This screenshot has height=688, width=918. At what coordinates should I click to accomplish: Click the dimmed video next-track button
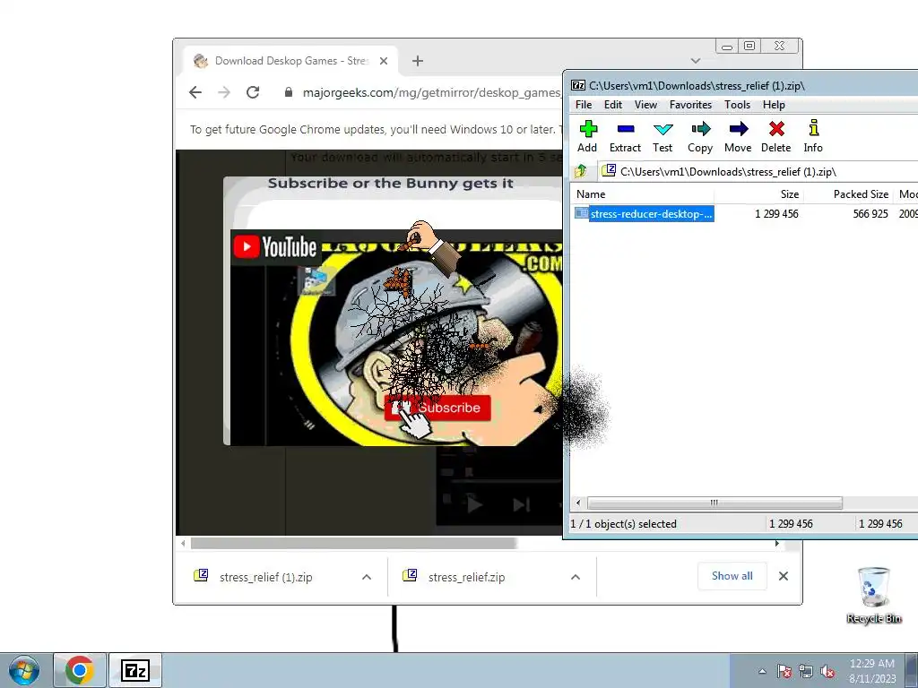(x=521, y=504)
